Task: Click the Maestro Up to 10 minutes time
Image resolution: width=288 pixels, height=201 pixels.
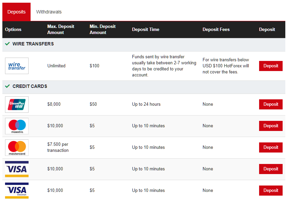Action: 149,126
